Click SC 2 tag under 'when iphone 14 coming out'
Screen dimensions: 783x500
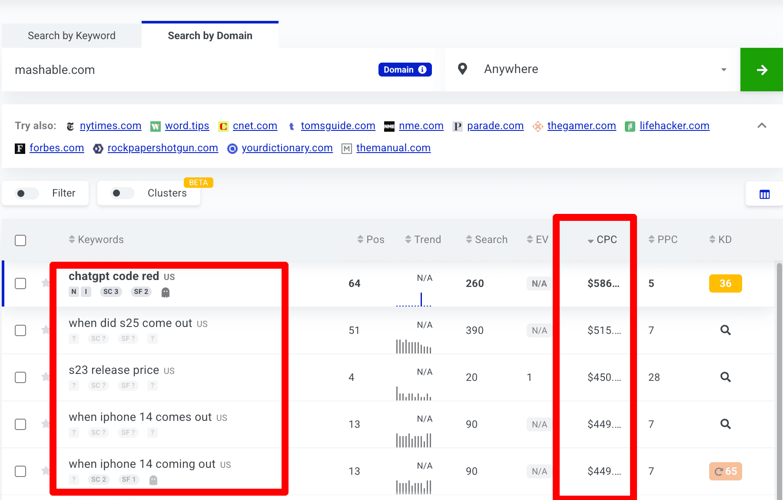click(99, 480)
